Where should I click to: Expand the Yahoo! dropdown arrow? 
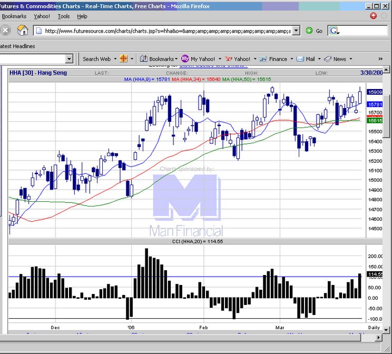tap(255, 59)
